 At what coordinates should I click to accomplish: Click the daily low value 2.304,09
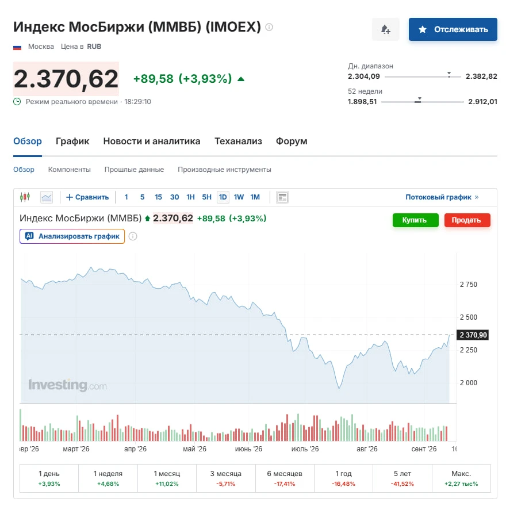(363, 76)
